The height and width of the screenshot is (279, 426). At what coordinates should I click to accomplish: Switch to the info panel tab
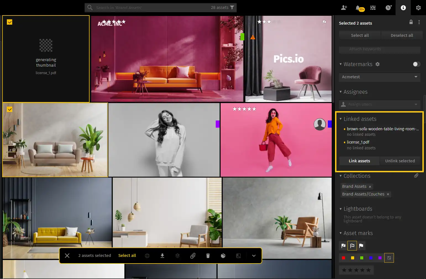click(x=403, y=8)
